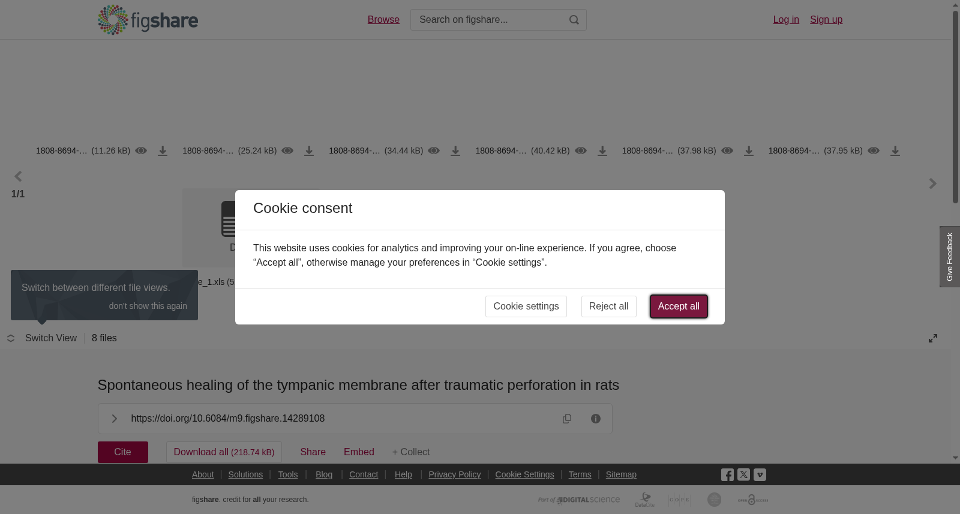Click Sign up link
Viewport: 960px width, 514px height.
826,20
